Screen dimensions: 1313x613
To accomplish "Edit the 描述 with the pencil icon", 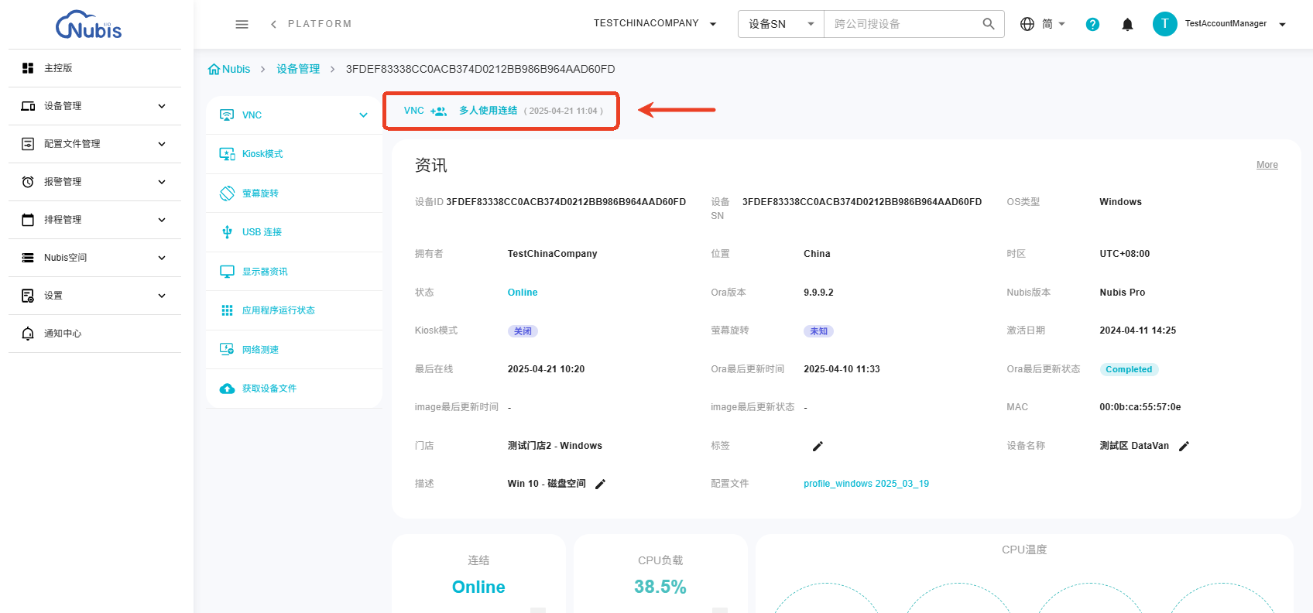I will click(x=600, y=484).
